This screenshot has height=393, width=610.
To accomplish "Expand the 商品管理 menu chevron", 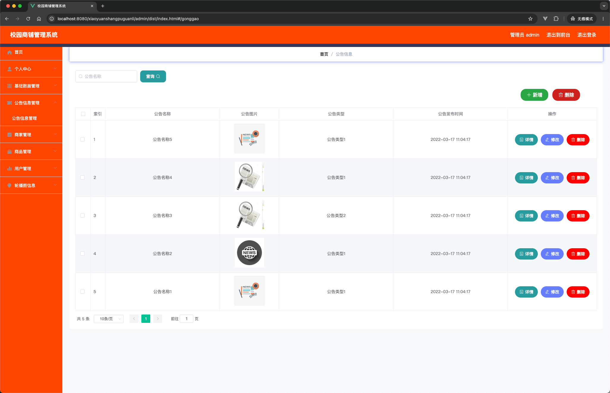I will click(55, 151).
